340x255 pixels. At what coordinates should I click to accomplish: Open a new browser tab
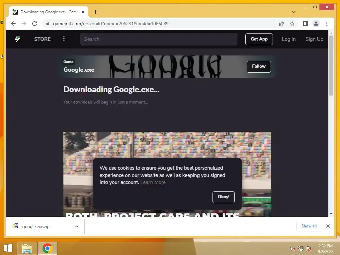coord(96,12)
